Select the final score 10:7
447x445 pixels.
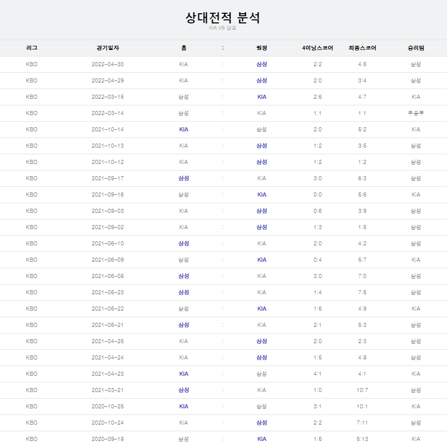[x=362, y=390]
